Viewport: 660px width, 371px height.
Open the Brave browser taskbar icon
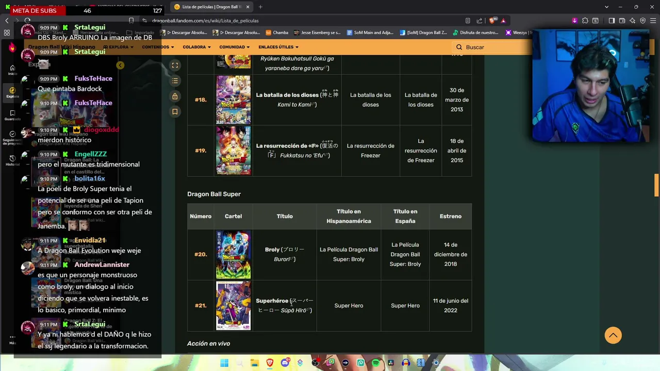point(270,363)
